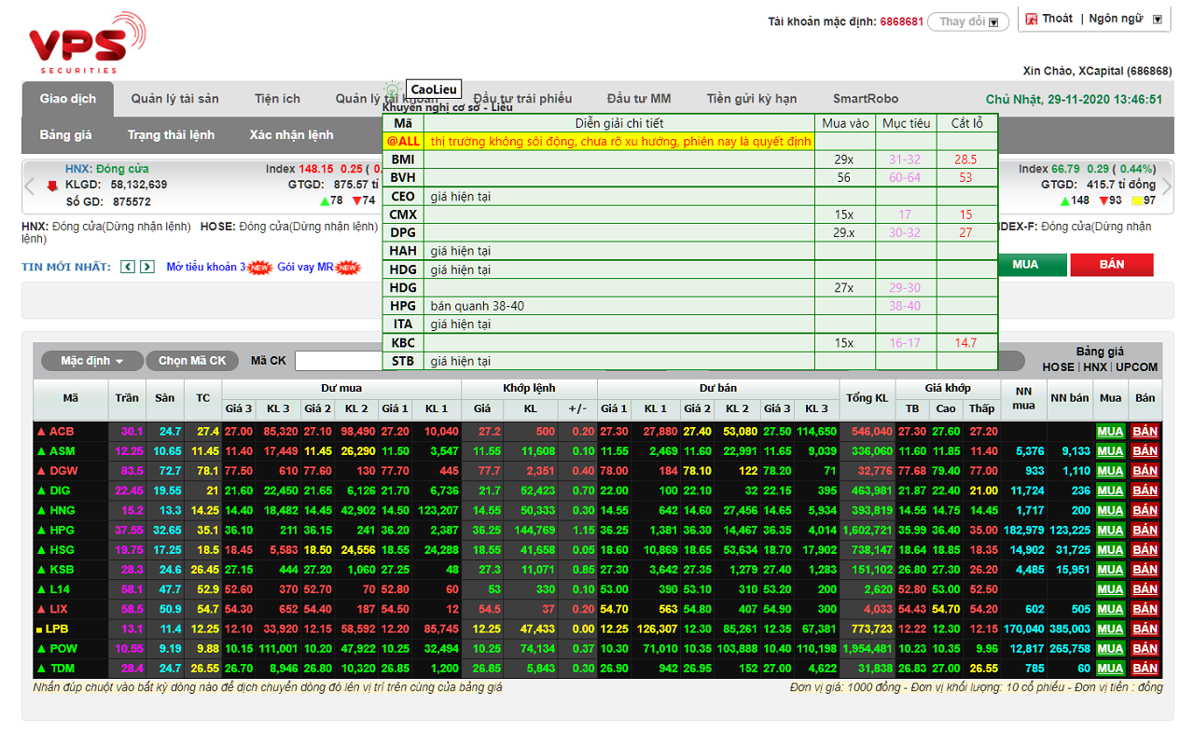Open the Quản lý tài sản tab
1194x746 pixels.
[x=174, y=99]
